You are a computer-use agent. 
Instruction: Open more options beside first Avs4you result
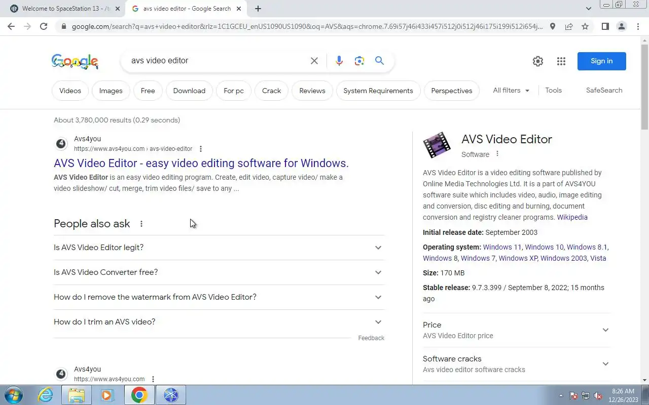coord(201,149)
